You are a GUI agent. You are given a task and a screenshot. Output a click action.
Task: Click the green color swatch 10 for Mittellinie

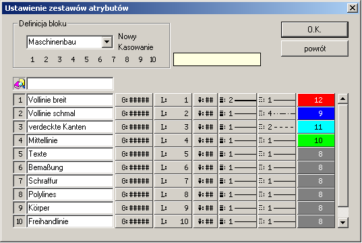316,140
